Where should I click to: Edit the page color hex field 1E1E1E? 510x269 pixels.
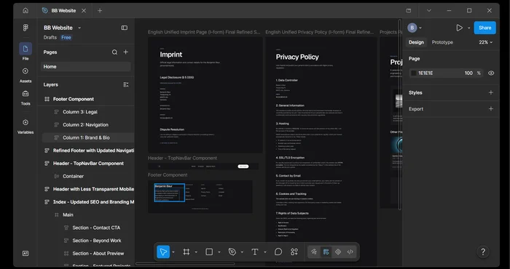coord(425,73)
